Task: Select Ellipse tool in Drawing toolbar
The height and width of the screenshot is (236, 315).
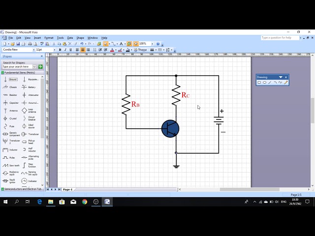Action: [265, 83]
